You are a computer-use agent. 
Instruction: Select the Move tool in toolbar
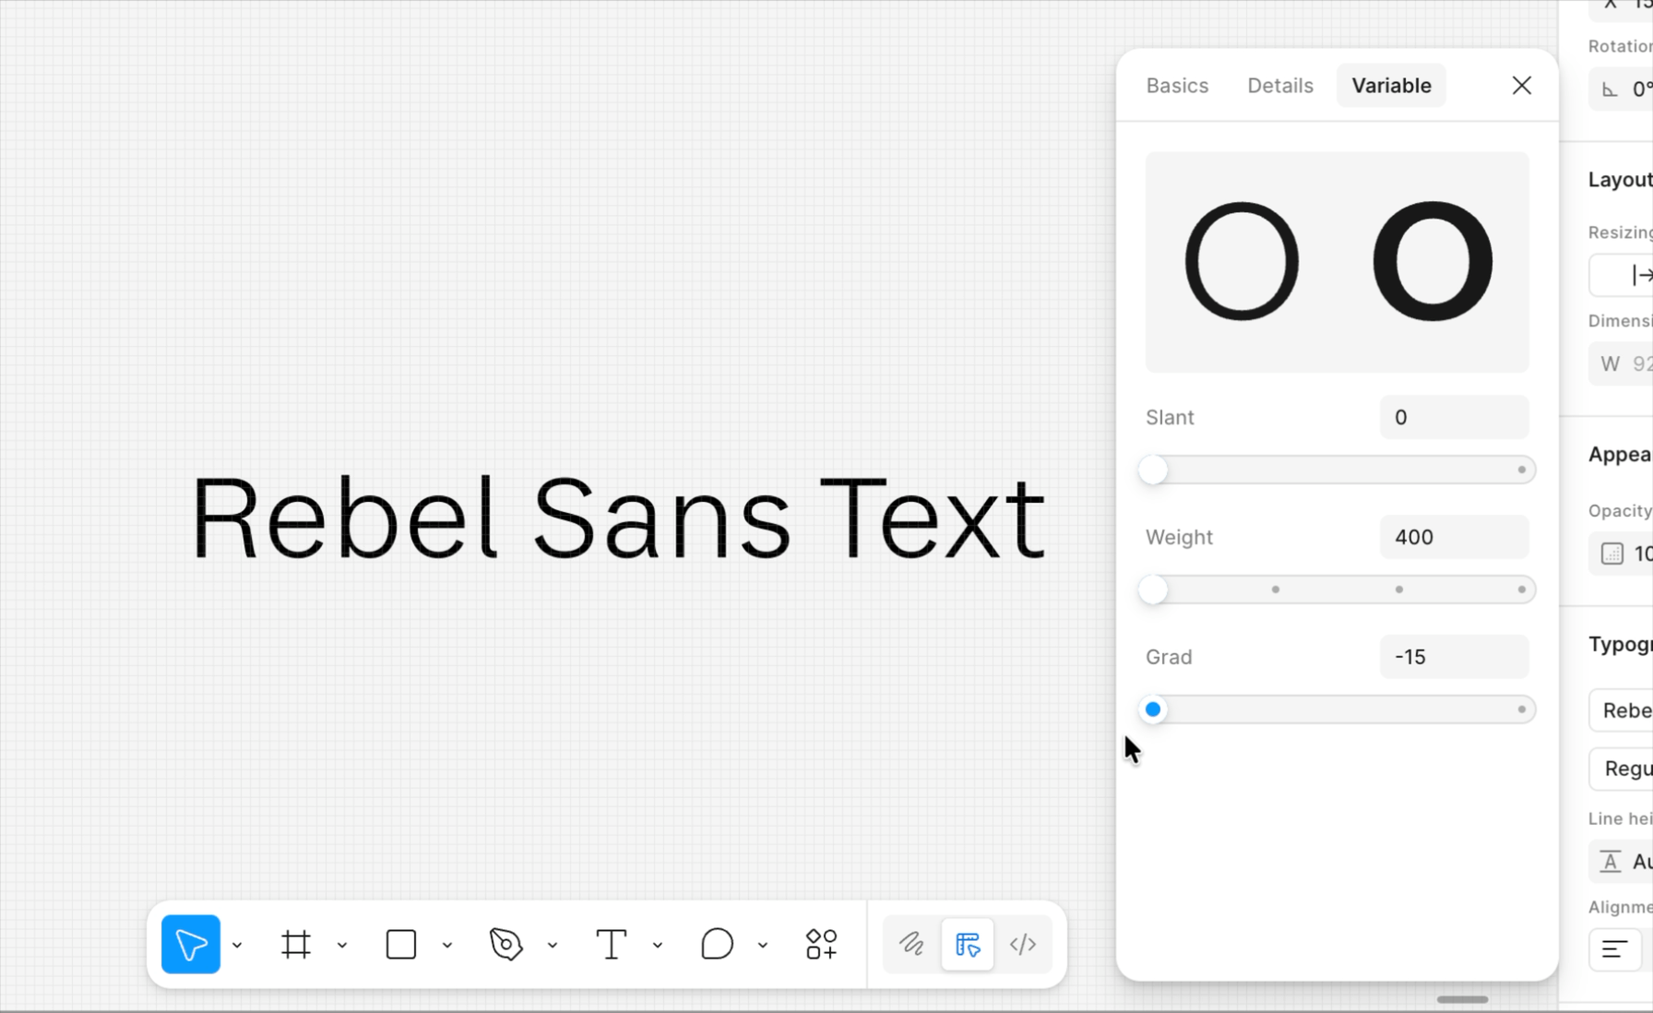[x=191, y=944]
